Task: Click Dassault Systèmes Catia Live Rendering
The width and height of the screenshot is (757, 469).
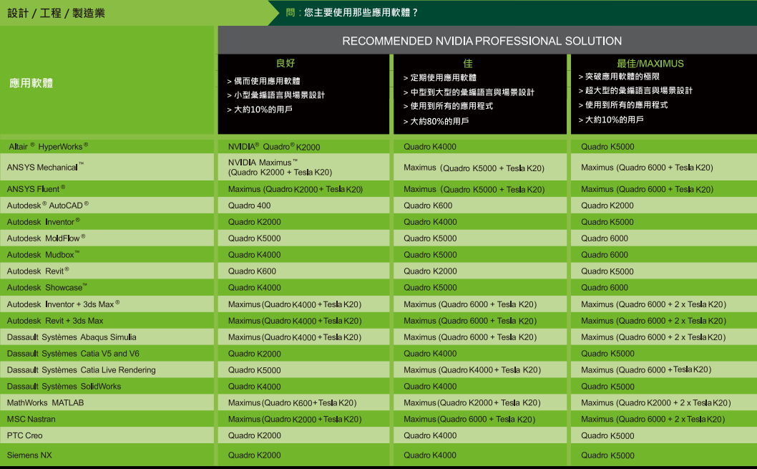Action: [81, 370]
